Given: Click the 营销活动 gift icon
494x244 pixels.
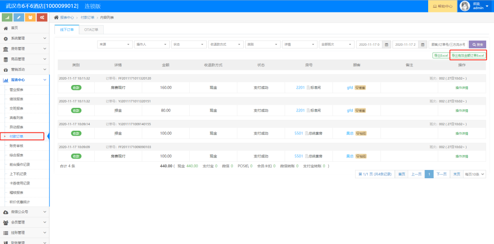Looking at the screenshot, I should point(5,69).
